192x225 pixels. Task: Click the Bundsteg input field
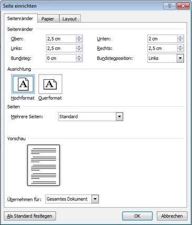tap(61, 58)
